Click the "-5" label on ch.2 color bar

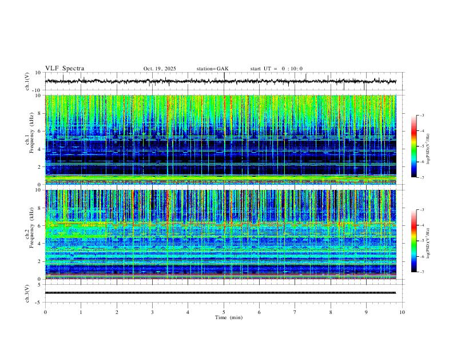[422, 241]
